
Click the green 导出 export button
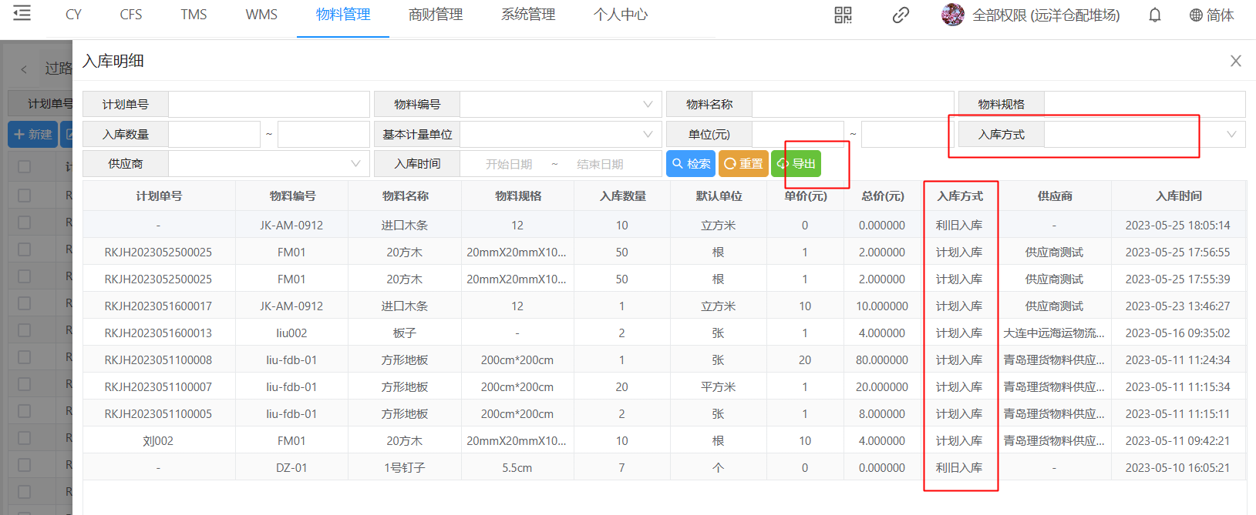point(796,164)
